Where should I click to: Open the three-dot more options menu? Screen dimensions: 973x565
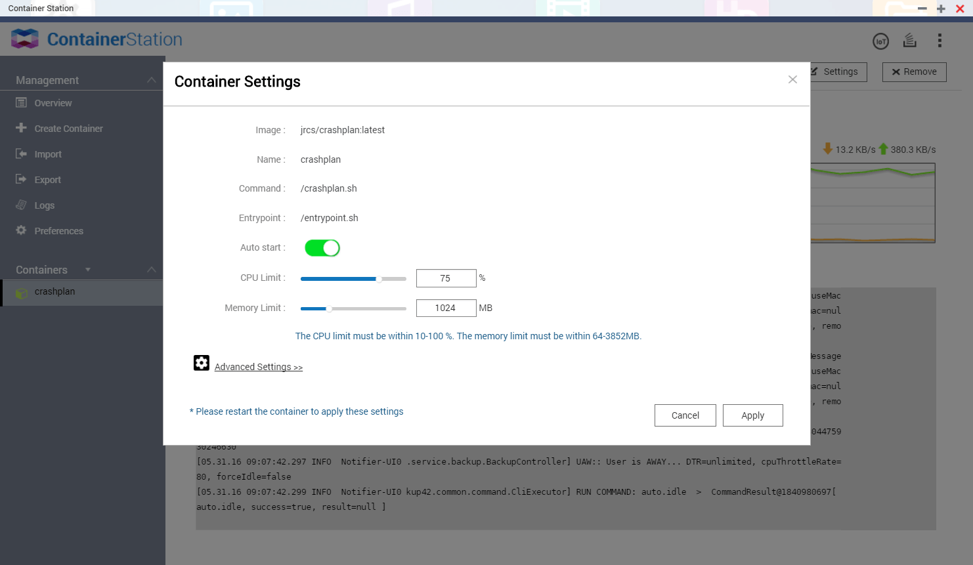click(940, 41)
